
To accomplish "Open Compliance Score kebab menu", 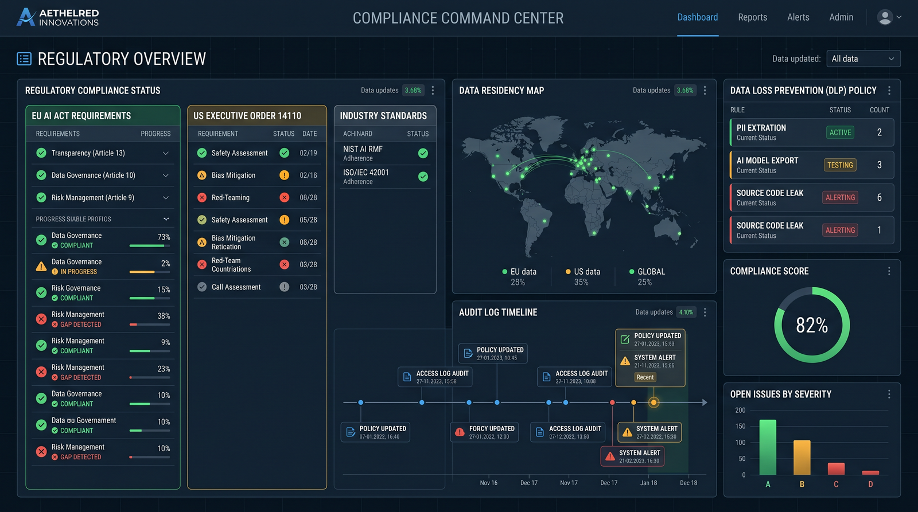I will (889, 271).
